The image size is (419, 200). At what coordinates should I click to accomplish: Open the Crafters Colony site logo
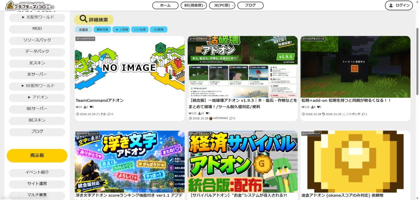pos(30,5)
